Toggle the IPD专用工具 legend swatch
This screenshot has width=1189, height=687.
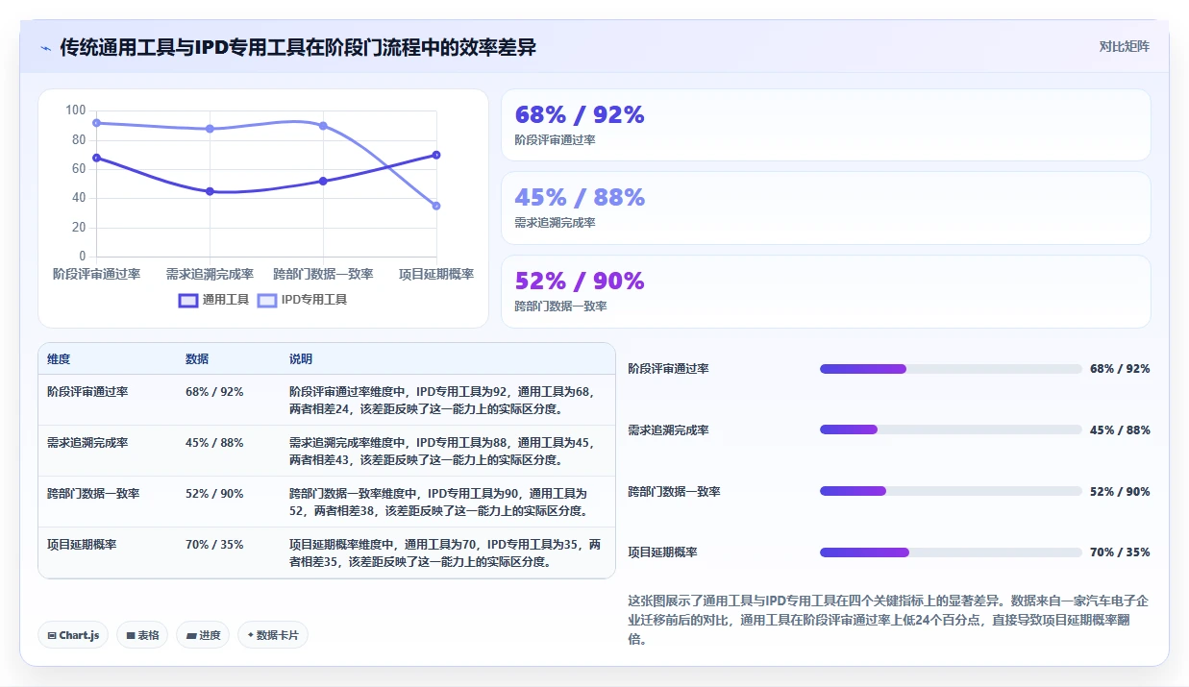point(267,300)
